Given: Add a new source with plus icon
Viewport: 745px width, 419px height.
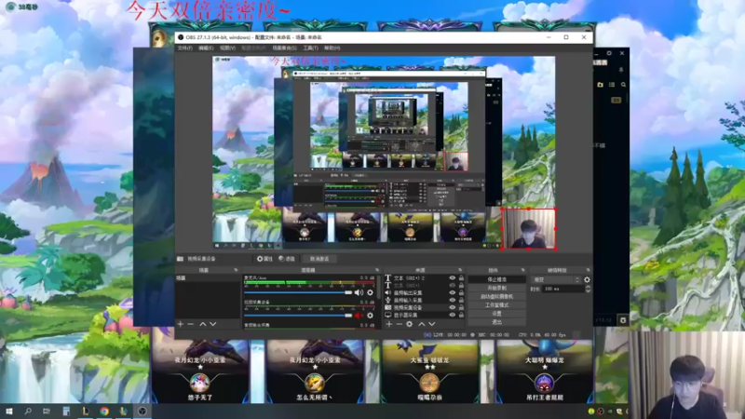Looking at the screenshot, I should (x=389, y=324).
